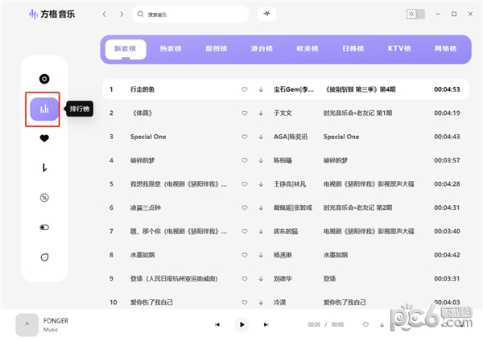Click the circular disc-slash sidebar icon
Screen dimensions: 483x341
tap(44, 198)
